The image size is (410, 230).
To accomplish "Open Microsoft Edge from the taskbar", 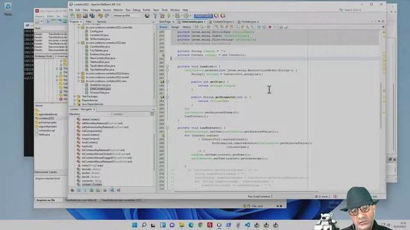I will point(191,225).
